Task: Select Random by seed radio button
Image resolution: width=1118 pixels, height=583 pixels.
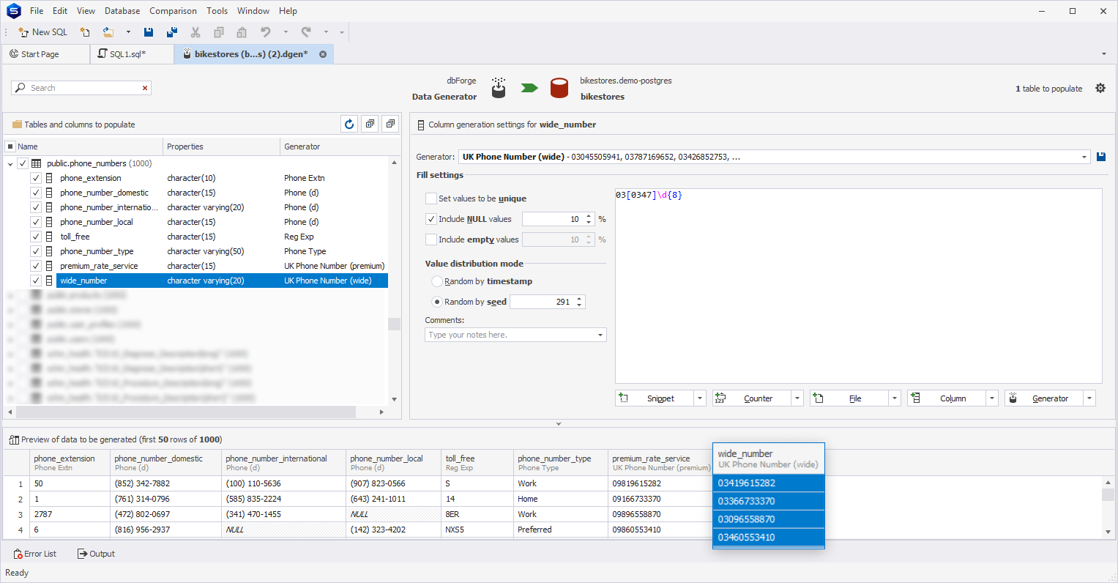Action: 437,302
